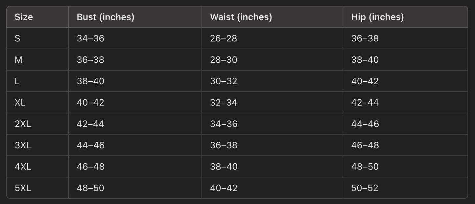Click the bust value 40–42 for size XL

click(90, 102)
